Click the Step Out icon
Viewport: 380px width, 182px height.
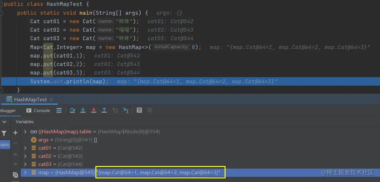(x=104, y=110)
